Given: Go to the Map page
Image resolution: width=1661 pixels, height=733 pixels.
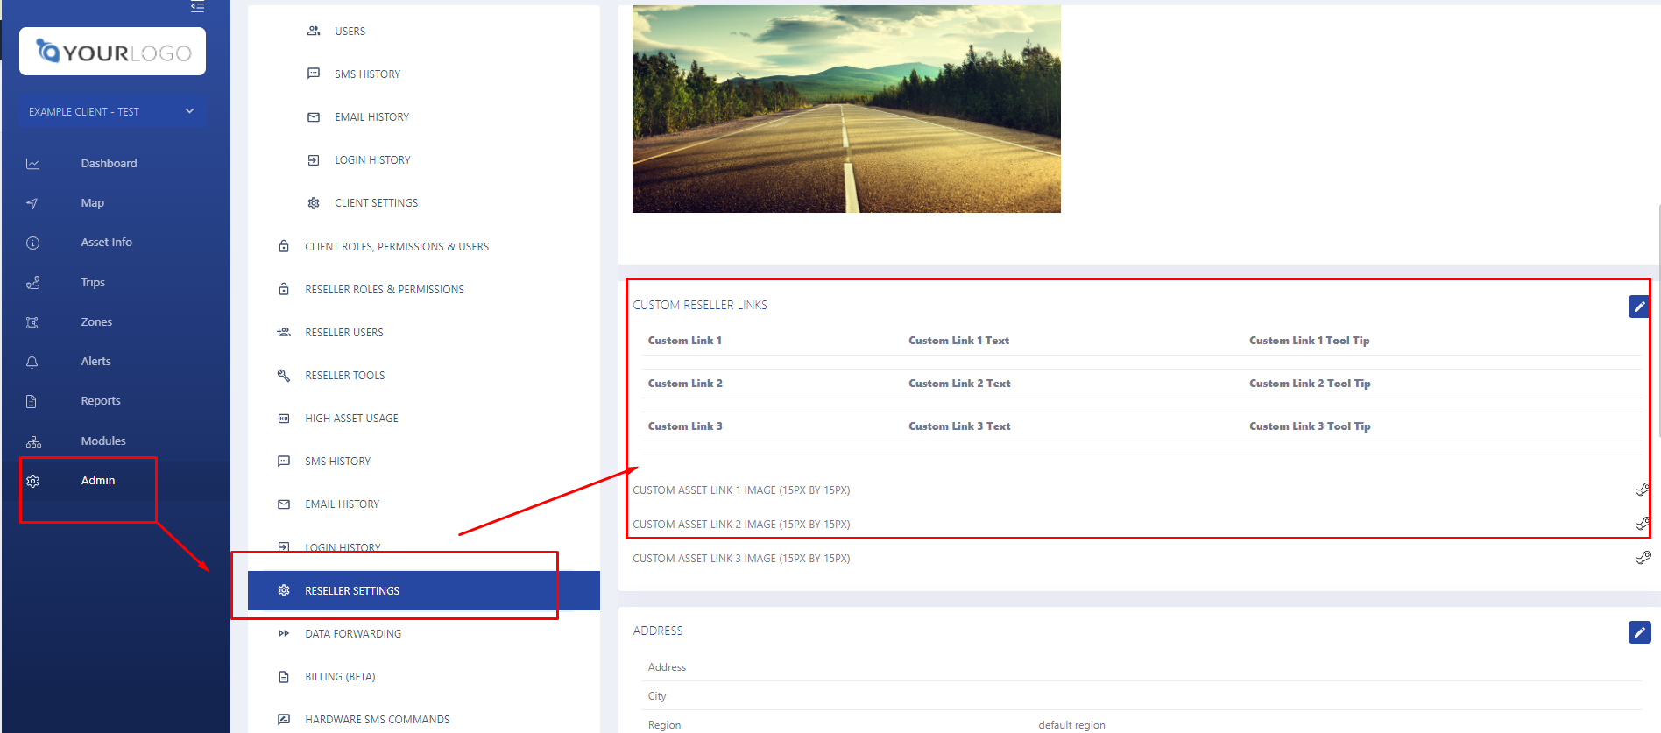Looking at the screenshot, I should point(92,202).
